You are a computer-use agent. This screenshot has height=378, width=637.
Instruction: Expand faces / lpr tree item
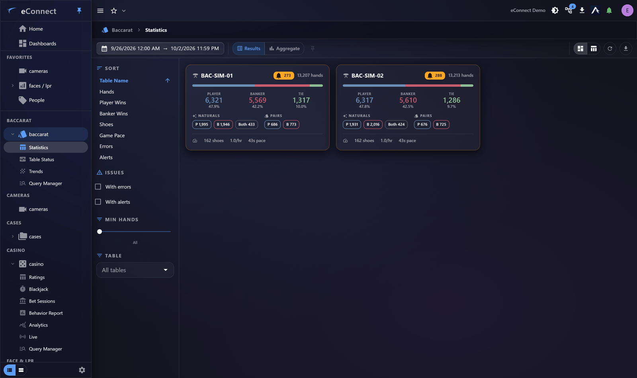pyautogui.click(x=13, y=86)
